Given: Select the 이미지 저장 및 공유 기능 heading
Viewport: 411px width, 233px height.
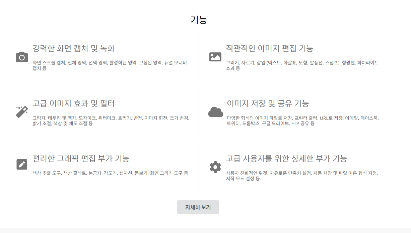Looking at the screenshot, I should (268, 103).
